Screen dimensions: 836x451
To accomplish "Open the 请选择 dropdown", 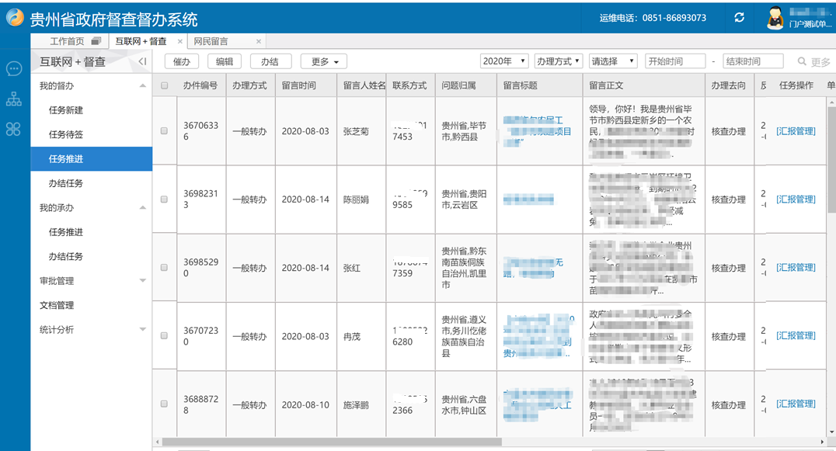I will [x=613, y=61].
